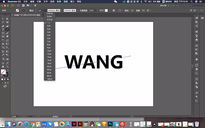Image resolution: width=205 pixels, height=128 pixels.
Task: Click the fill color box in control bar
Action: point(17,11)
